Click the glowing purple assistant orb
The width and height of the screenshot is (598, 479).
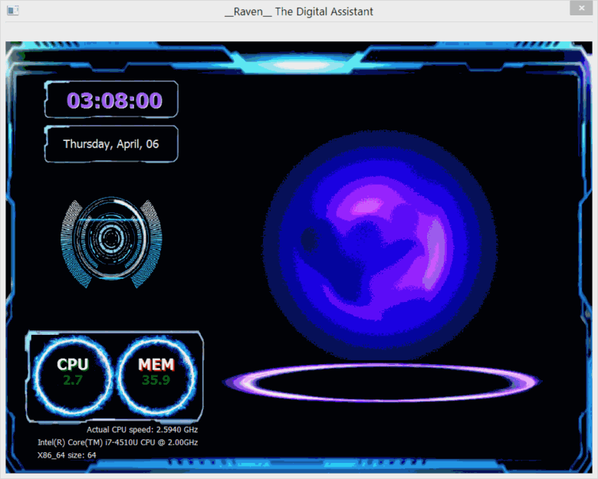[x=379, y=245]
